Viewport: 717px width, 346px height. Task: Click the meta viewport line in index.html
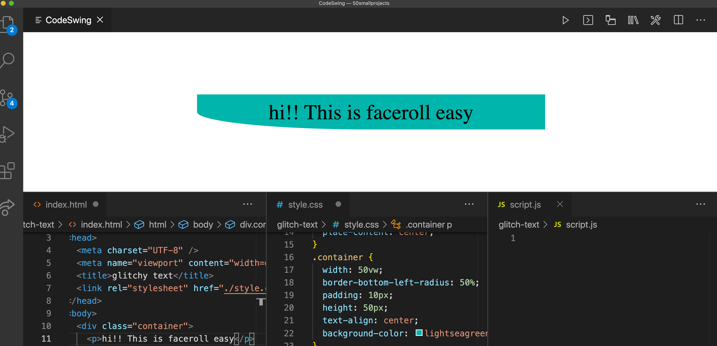[171, 263]
